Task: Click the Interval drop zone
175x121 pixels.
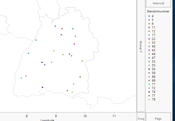Action: [x=158, y=3]
